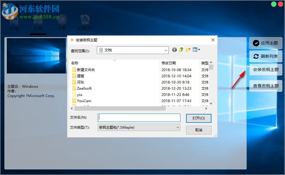Open the YouCam folder
Screen dimensions: 285x175
click(84, 101)
